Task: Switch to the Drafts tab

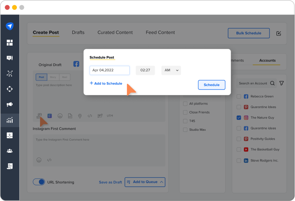Action: (78, 33)
